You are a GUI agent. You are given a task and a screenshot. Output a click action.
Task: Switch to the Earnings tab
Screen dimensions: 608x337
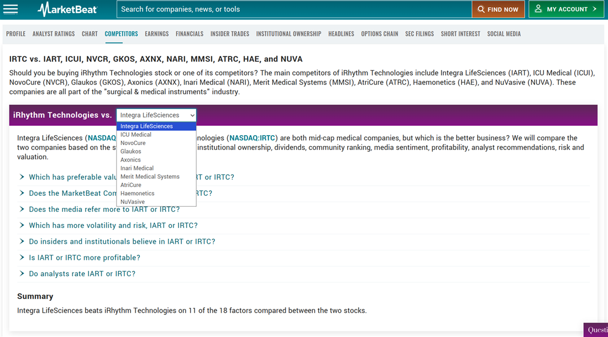[156, 34]
